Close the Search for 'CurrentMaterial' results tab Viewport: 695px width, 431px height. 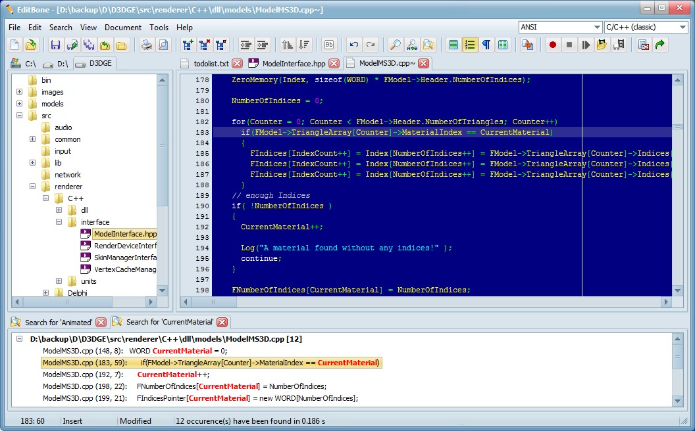pos(222,322)
